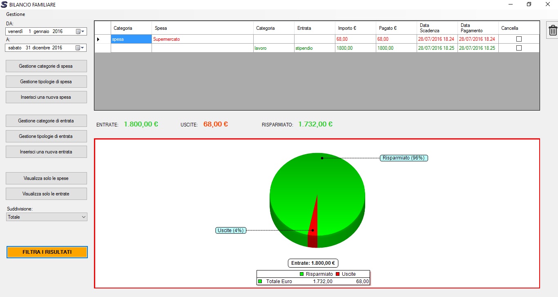Click the DA date field day value
558x297 pixels.
coord(30,31)
